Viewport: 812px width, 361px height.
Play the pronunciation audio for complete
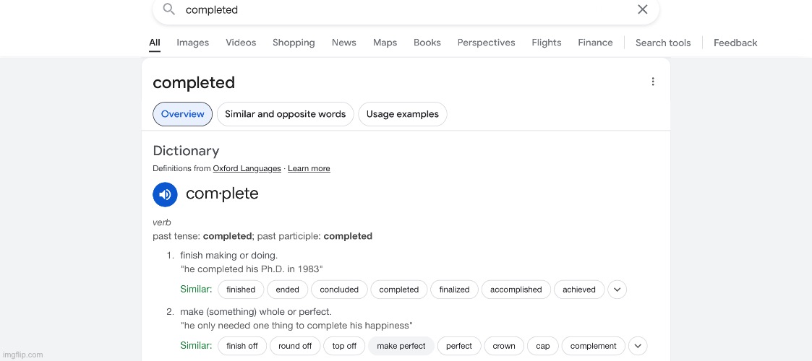pyautogui.click(x=165, y=194)
